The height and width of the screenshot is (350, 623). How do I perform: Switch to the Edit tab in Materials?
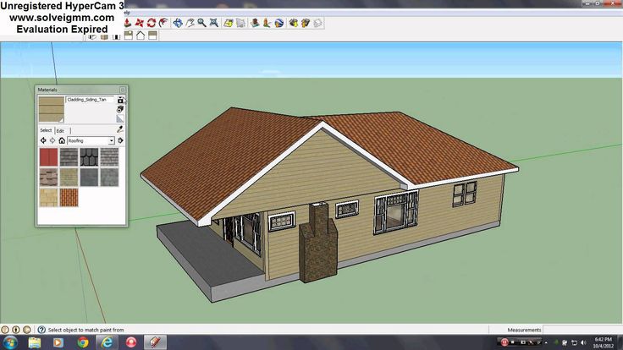coord(60,130)
